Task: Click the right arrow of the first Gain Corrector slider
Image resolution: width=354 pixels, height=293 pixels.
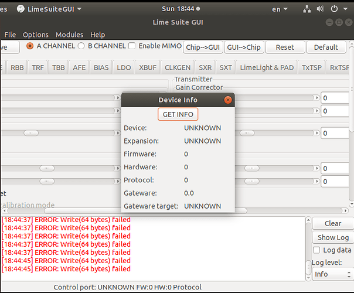Action: click(x=317, y=98)
